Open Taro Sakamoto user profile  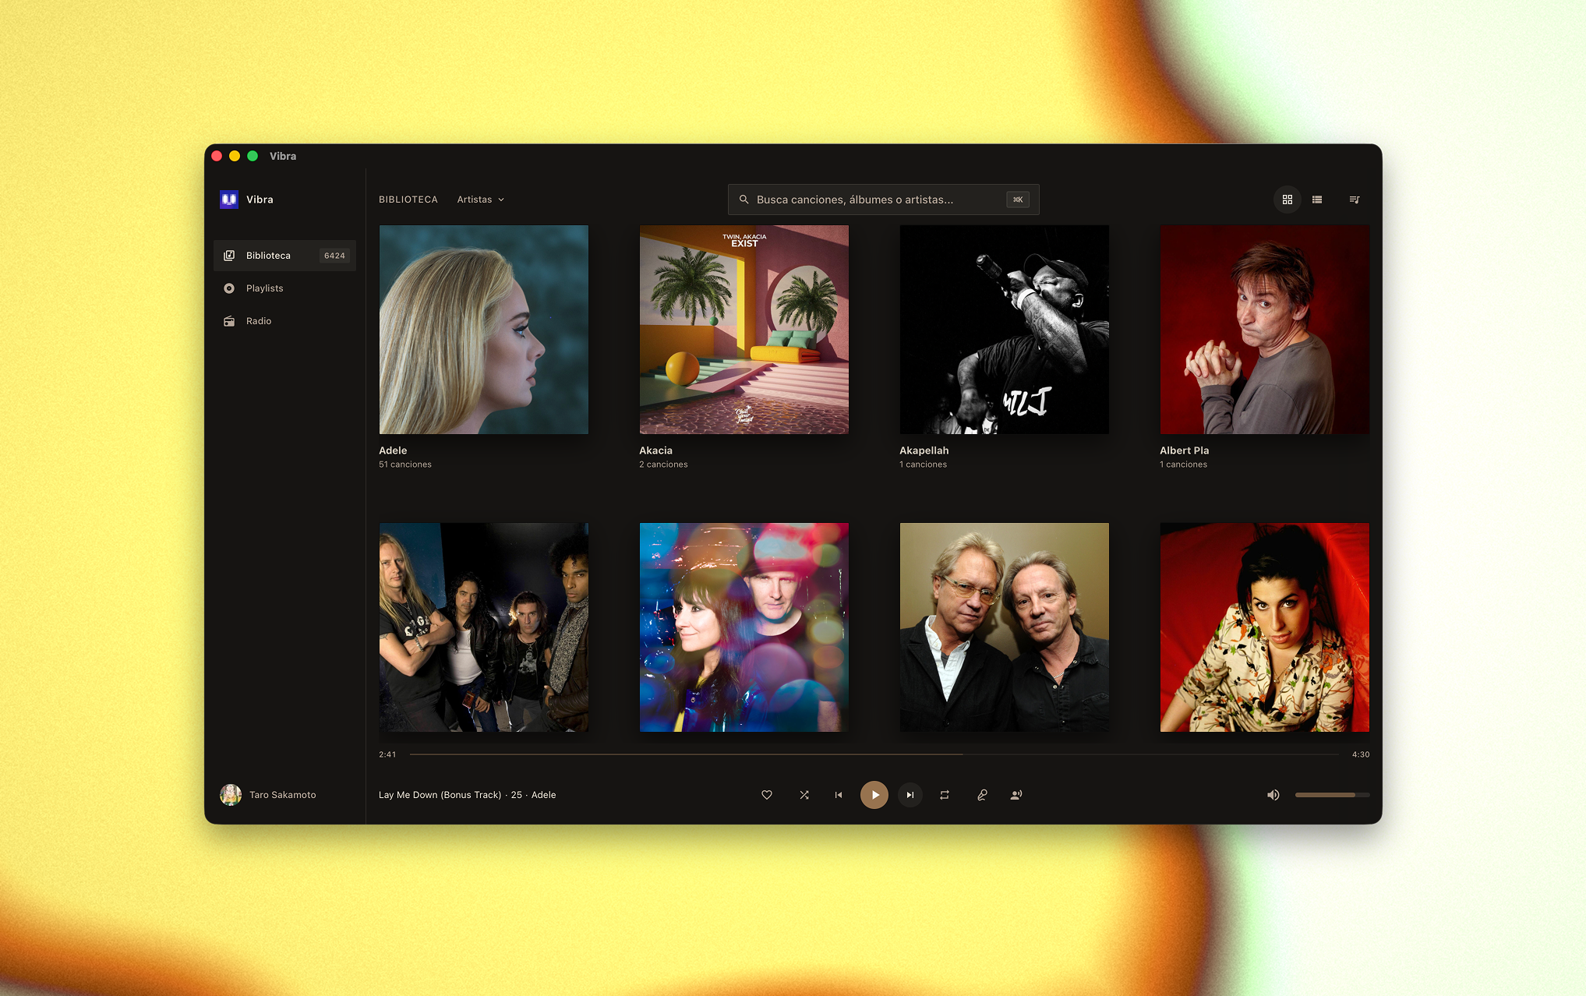pyautogui.click(x=269, y=795)
